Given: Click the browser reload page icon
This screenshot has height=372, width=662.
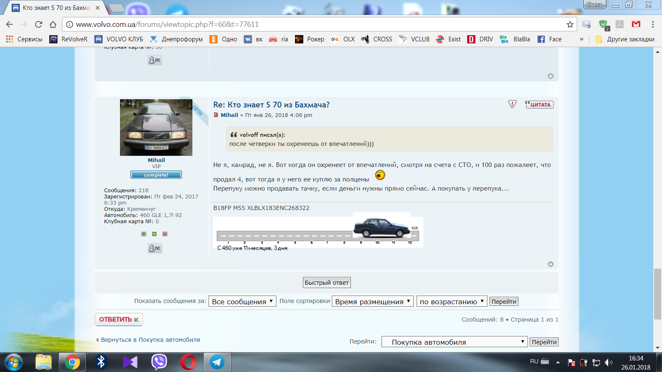Looking at the screenshot, I should coord(38,24).
